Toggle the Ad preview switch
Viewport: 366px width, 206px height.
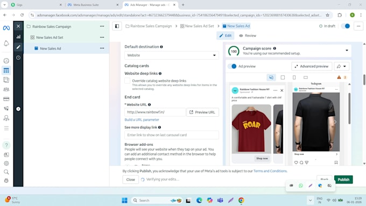tap(233, 66)
